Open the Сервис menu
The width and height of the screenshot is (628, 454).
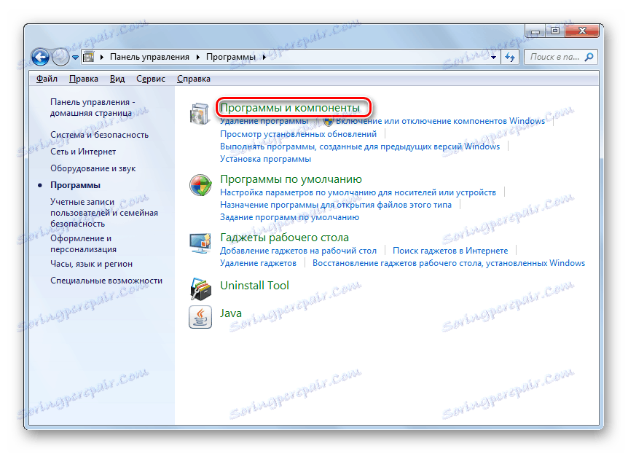point(151,79)
